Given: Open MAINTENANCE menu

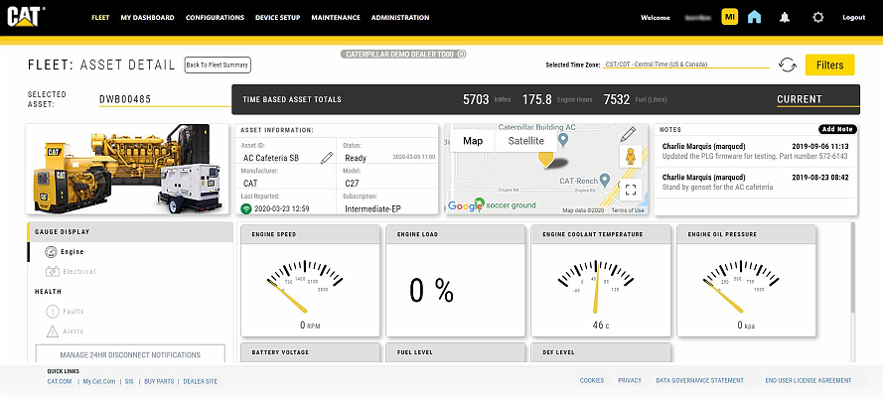Looking at the screenshot, I should 336,18.
